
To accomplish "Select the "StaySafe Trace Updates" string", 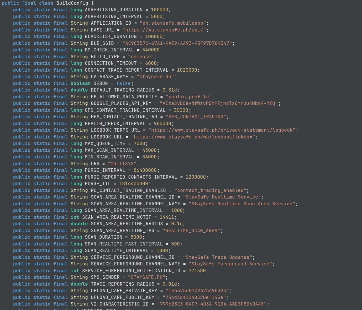I will 218,257.
